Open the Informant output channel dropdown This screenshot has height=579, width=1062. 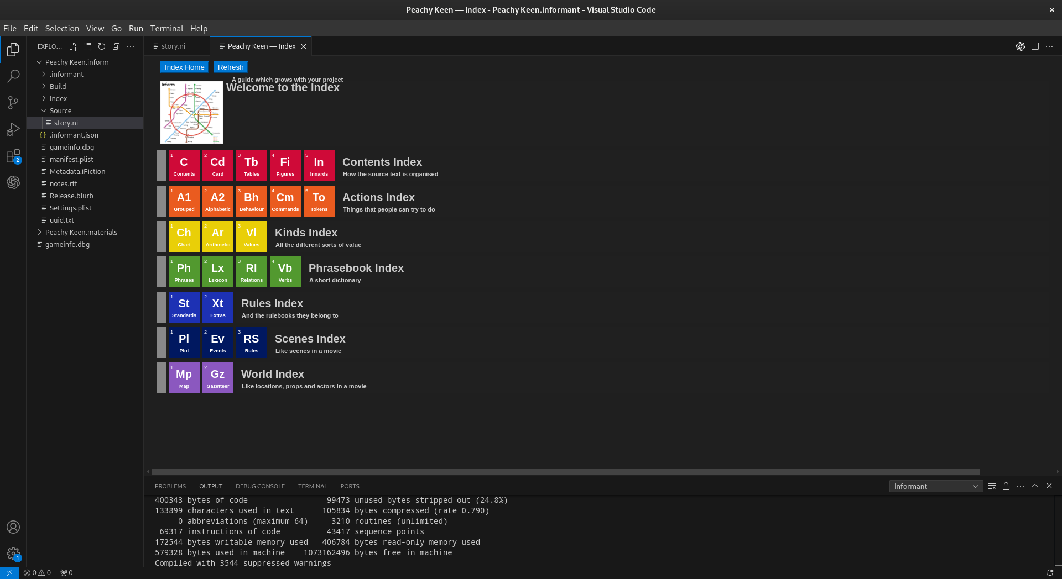point(936,486)
